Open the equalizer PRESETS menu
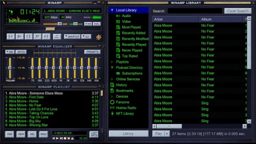Screen dimensions: 256x144 (92, 52)
